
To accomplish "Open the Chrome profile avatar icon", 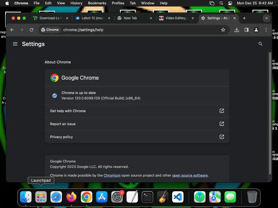I will click(x=256, y=30).
